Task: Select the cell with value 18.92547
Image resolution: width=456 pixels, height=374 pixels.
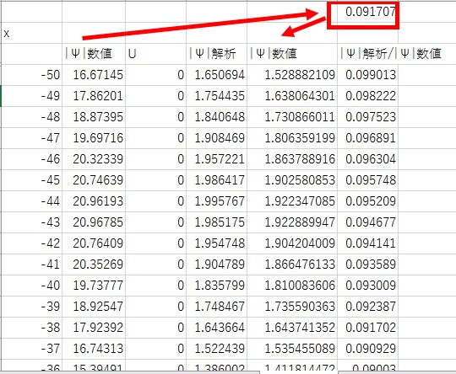Action: tap(94, 307)
